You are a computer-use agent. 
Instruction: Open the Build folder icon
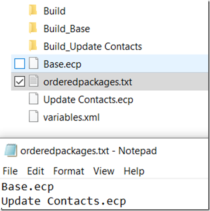click(33, 10)
